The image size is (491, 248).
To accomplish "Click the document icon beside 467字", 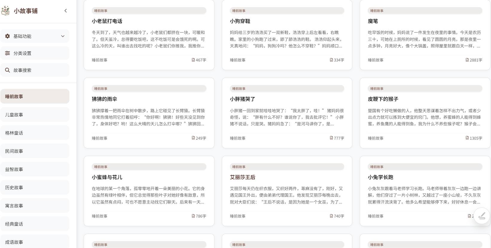I will click(193, 60).
